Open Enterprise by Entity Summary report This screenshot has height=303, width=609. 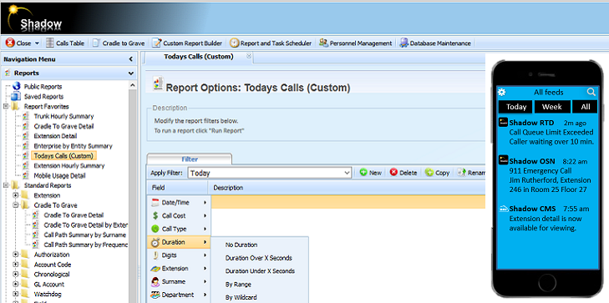click(73, 146)
